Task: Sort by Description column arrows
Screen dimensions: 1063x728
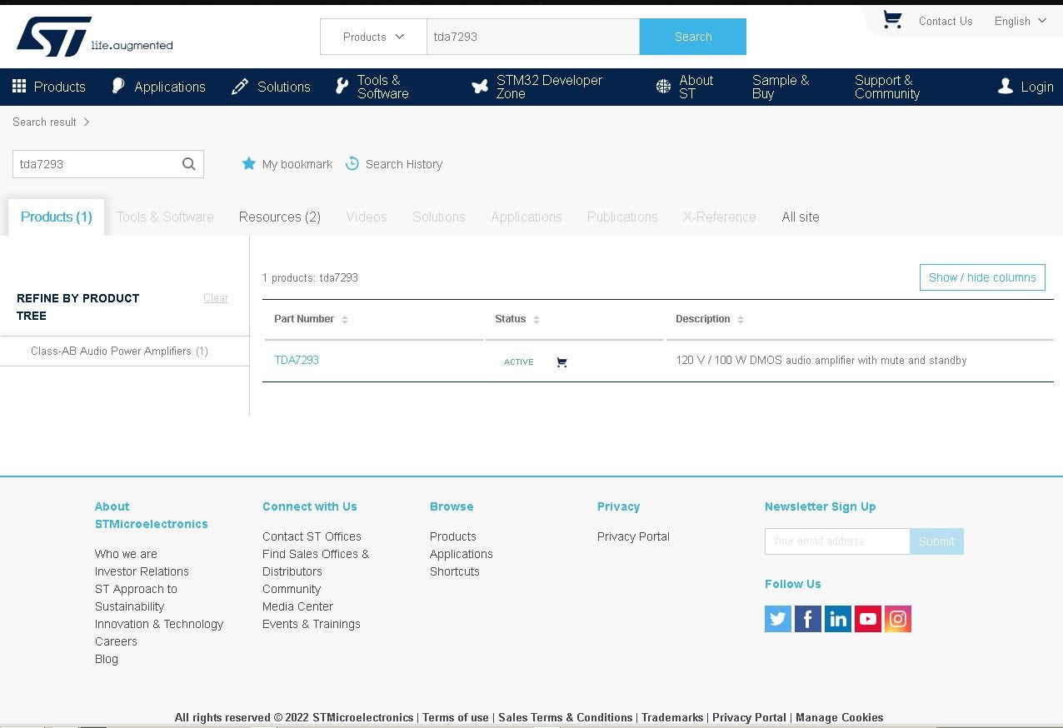Action: click(x=741, y=320)
